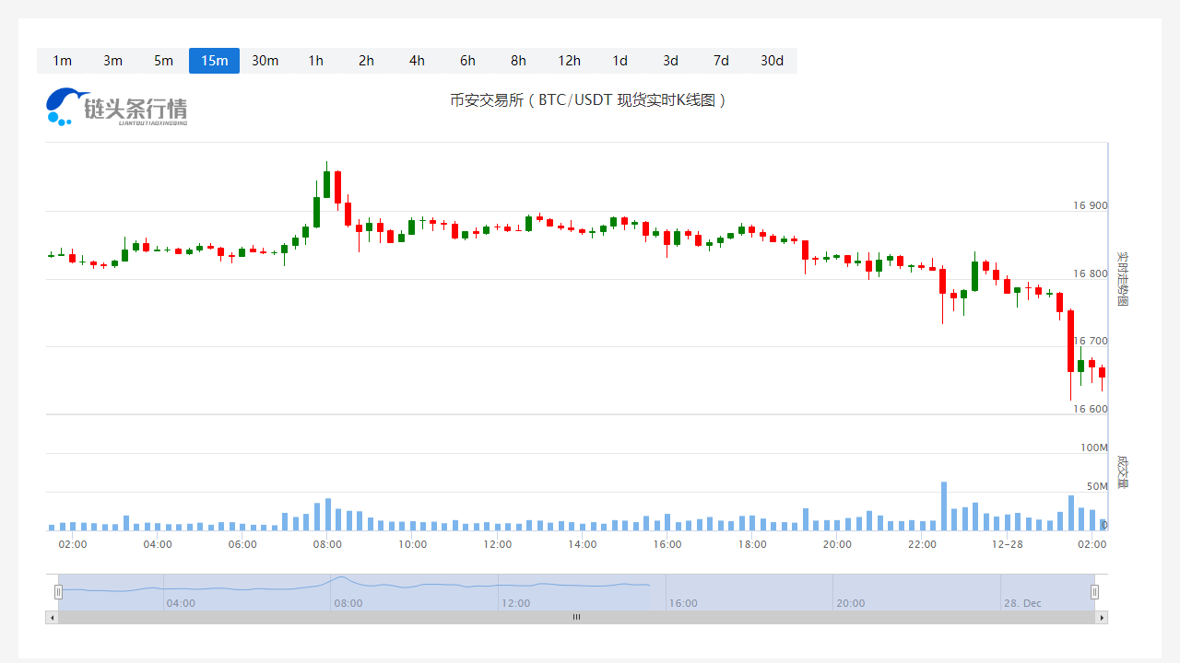The width and height of the screenshot is (1180, 663).
Task: Click scrollbar right arrow button
Action: pyautogui.click(x=1101, y=617)
